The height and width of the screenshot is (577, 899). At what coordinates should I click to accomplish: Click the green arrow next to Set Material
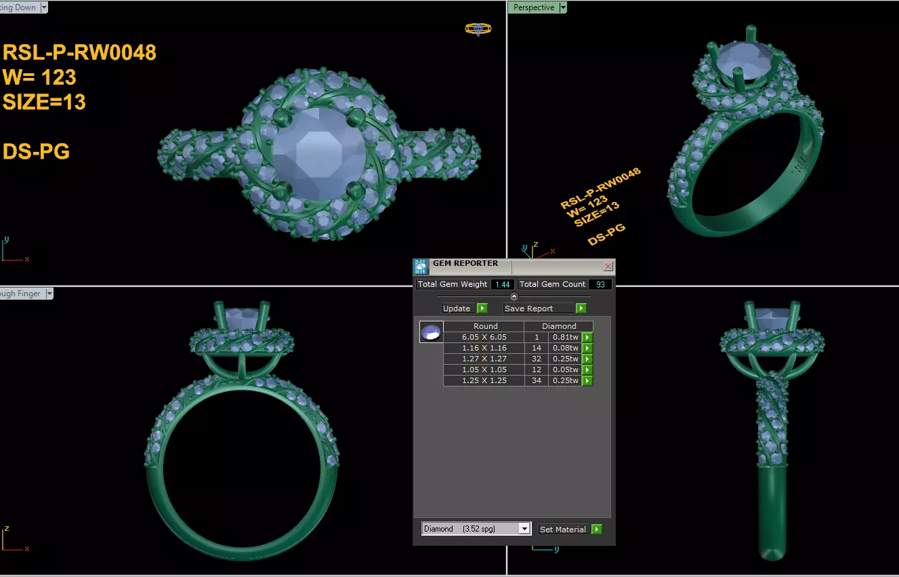coord(596,530)
